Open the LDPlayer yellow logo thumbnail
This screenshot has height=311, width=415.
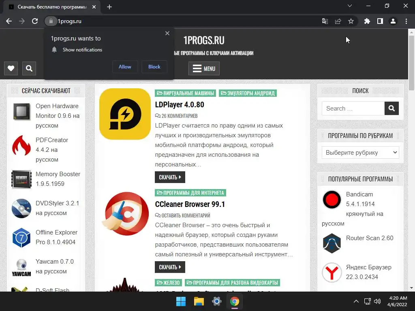tap(125, 114)
